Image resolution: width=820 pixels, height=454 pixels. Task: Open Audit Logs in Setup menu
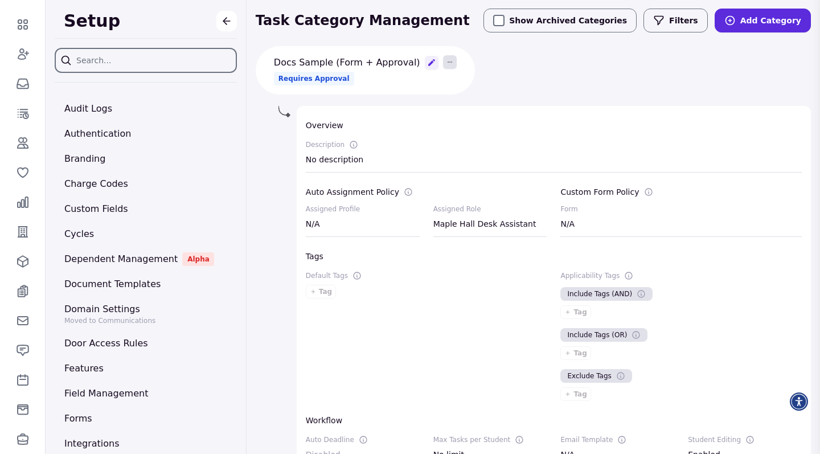pyautogui.click(x=88, y=108)
